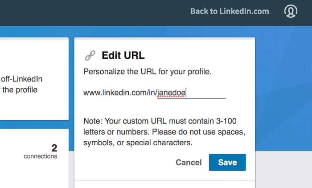This screenshot has width=312, height=188.
Task: Save the custom profile URL
Action: 227,163
